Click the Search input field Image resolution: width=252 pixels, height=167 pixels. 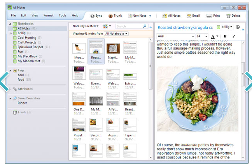tap(129, 26)
